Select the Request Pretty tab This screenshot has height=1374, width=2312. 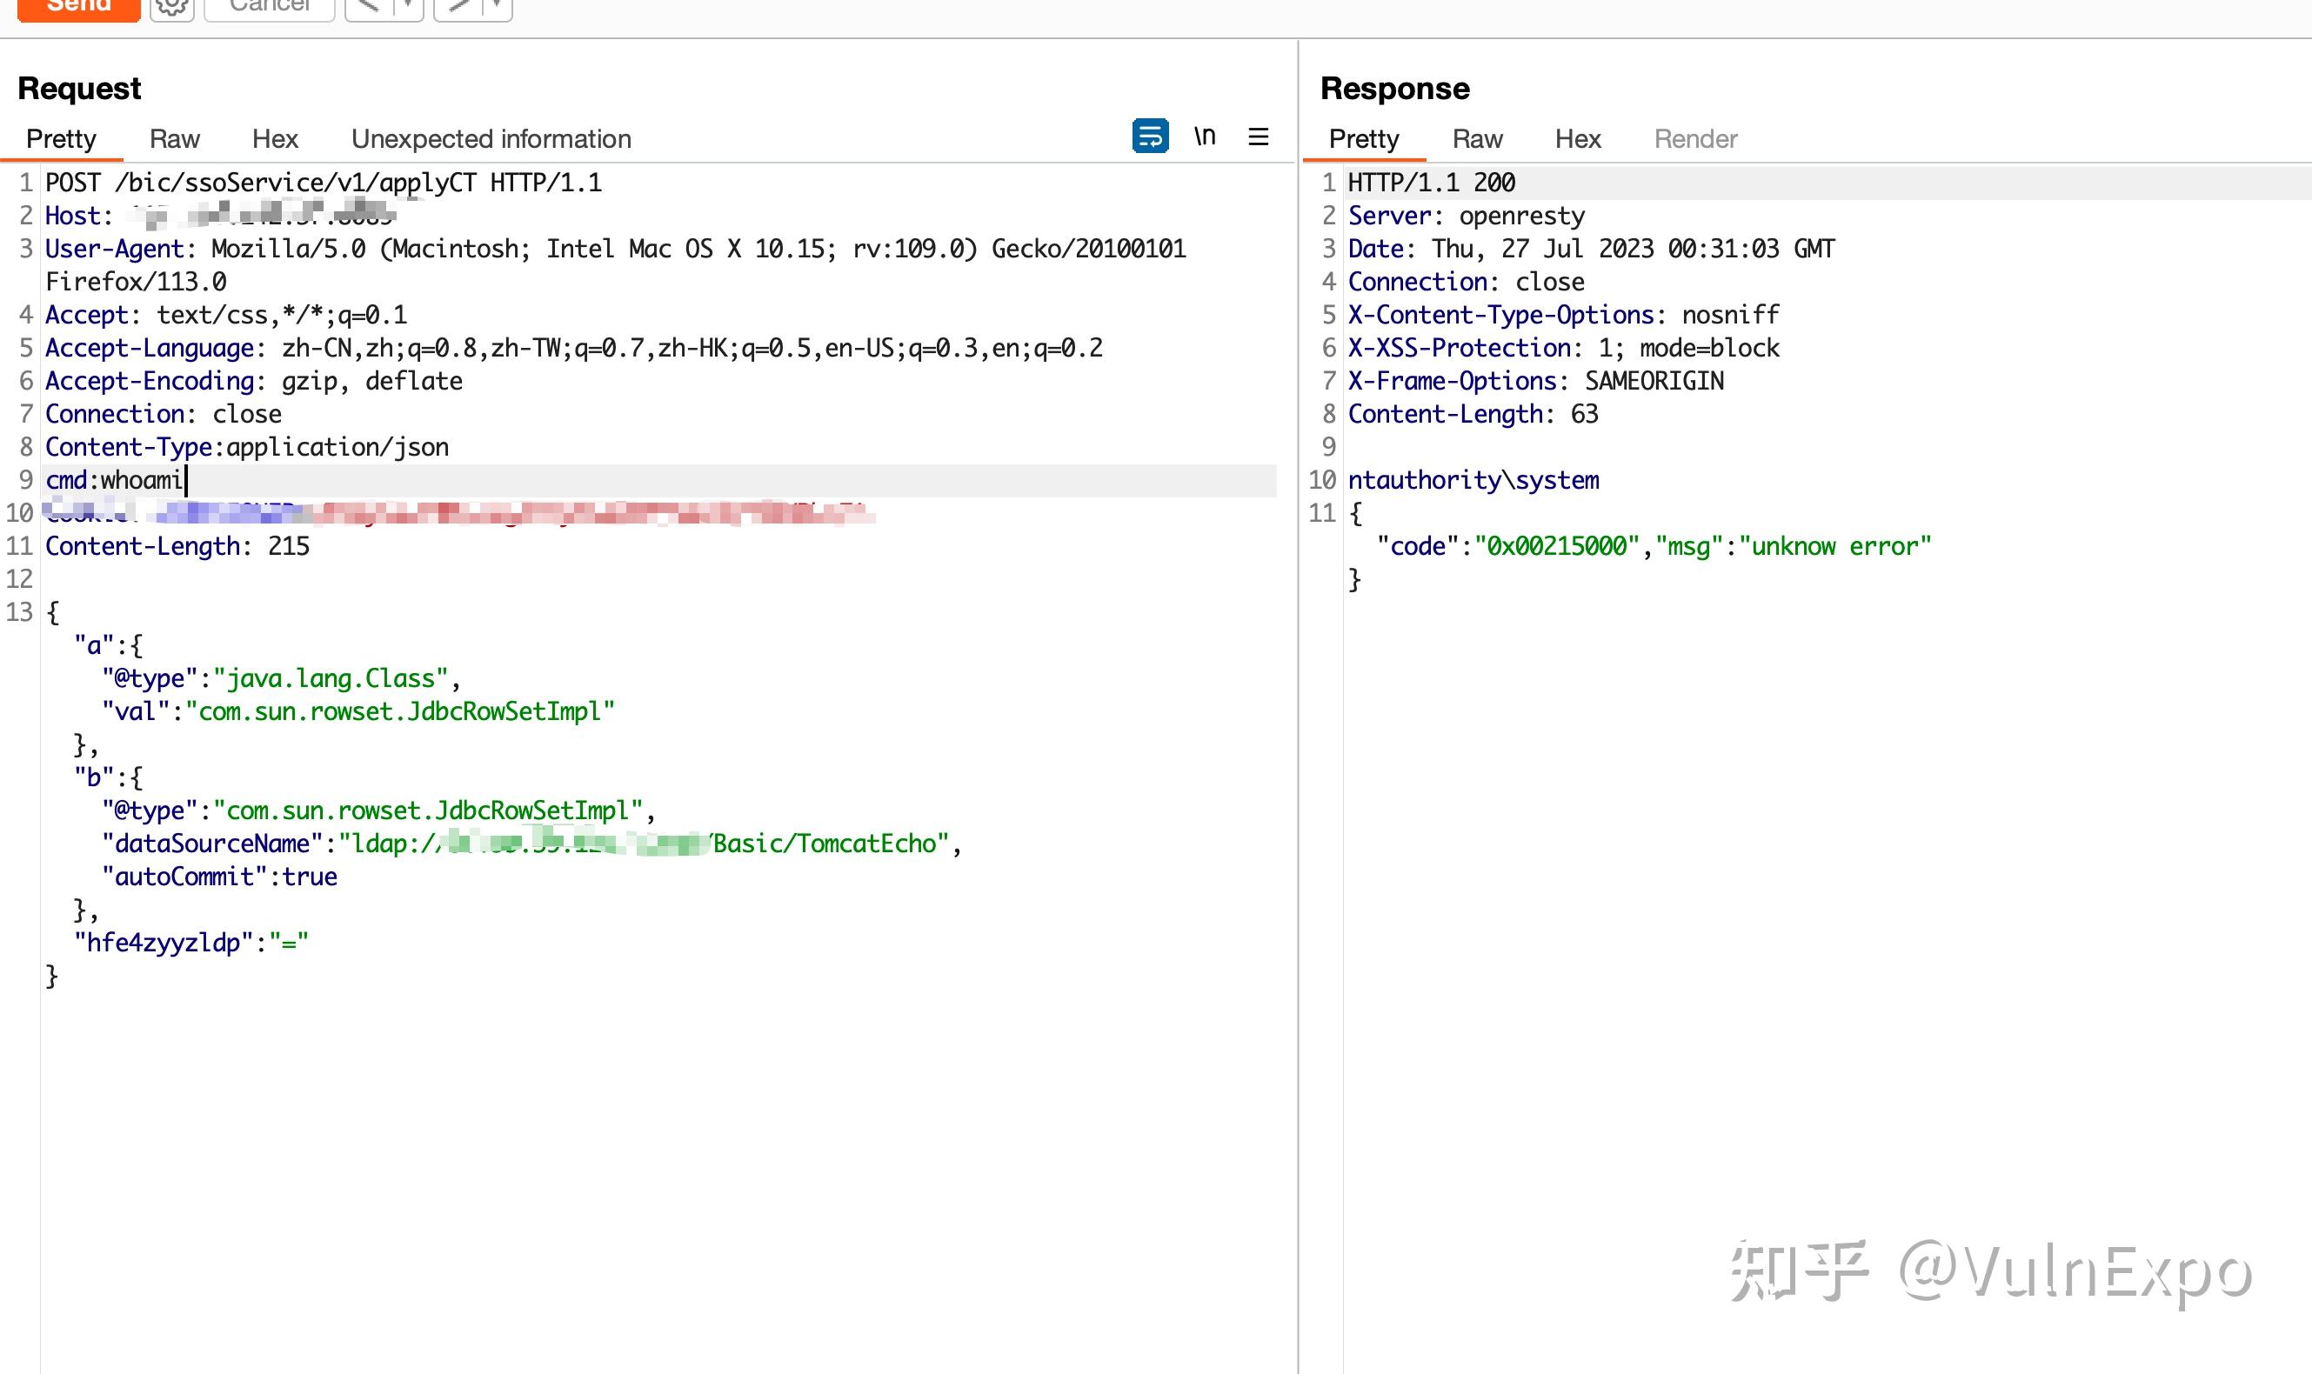61,139
